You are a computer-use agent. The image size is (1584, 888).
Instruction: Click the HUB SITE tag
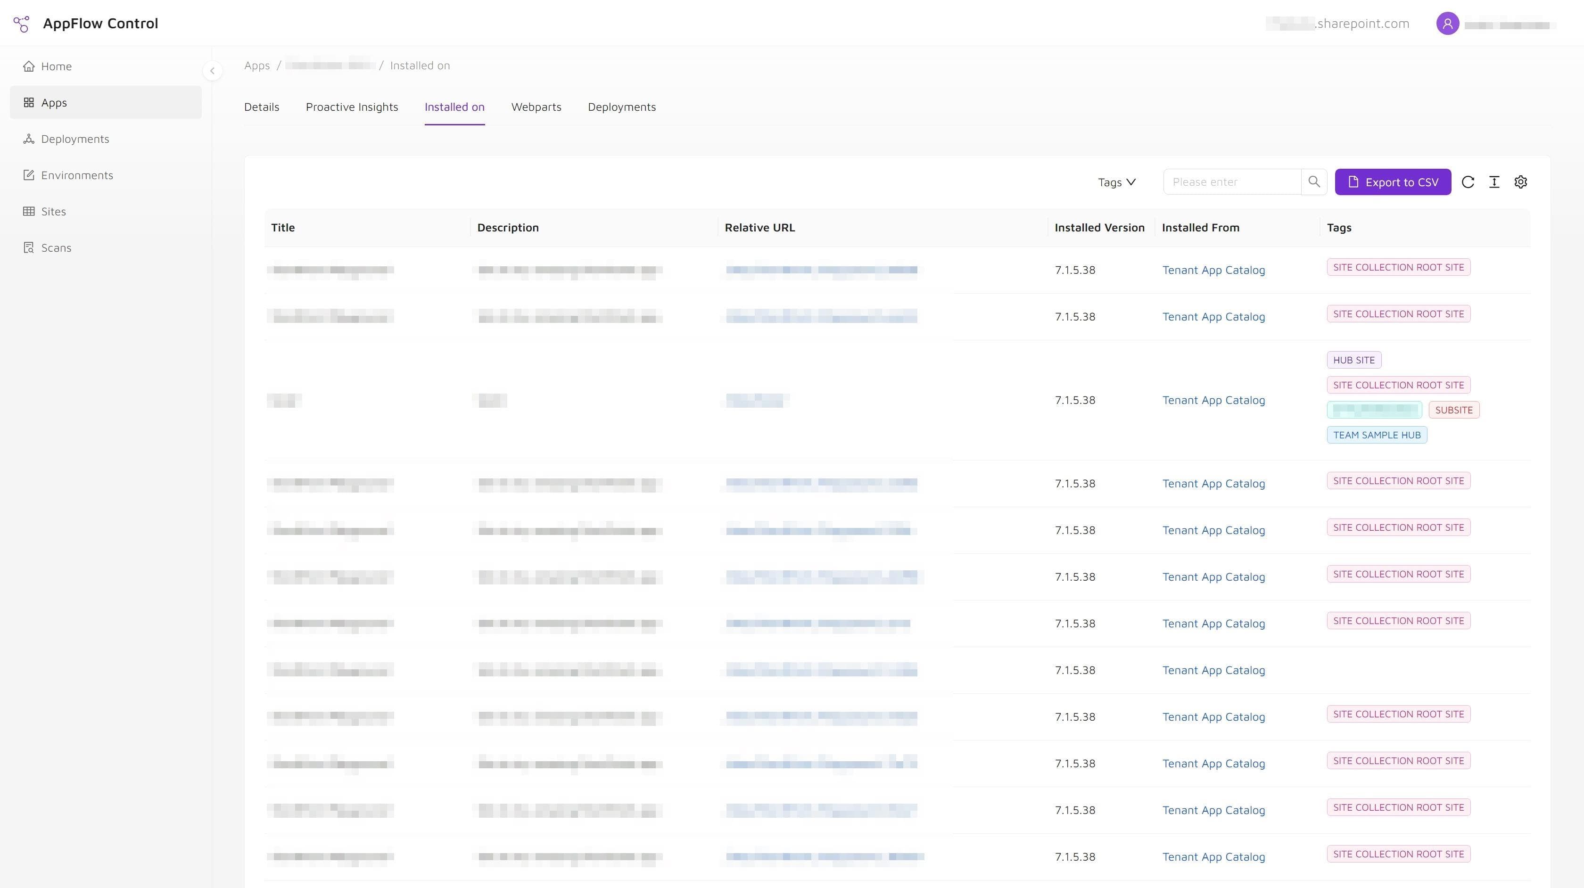[1354, 361]
